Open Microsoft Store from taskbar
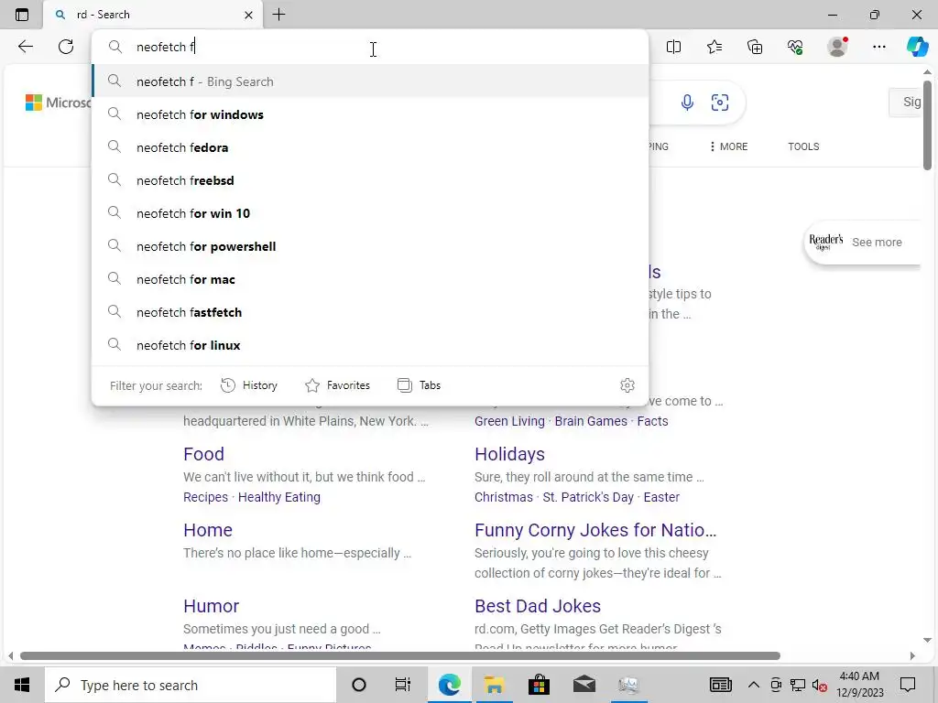The image size is (938, 703). pos(539,685)
